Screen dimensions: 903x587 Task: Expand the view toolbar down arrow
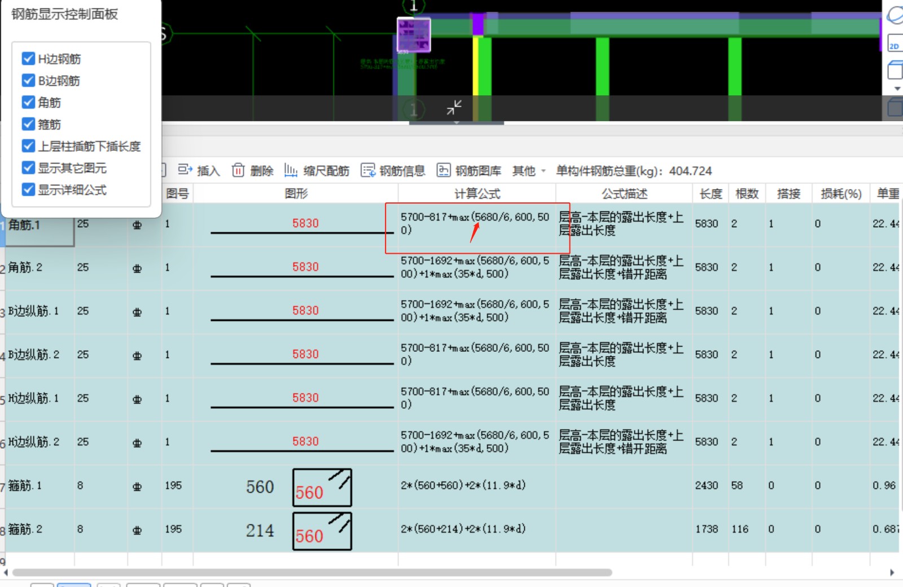tap(897, 89)
